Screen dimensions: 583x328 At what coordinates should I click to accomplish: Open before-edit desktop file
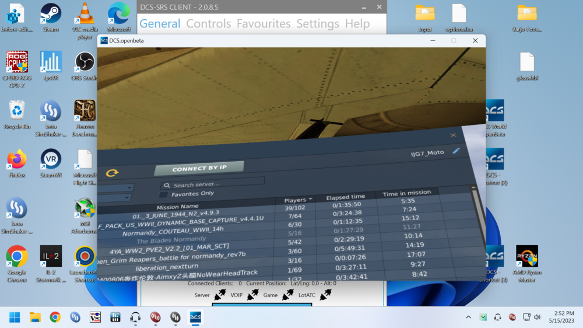point(17,18)
